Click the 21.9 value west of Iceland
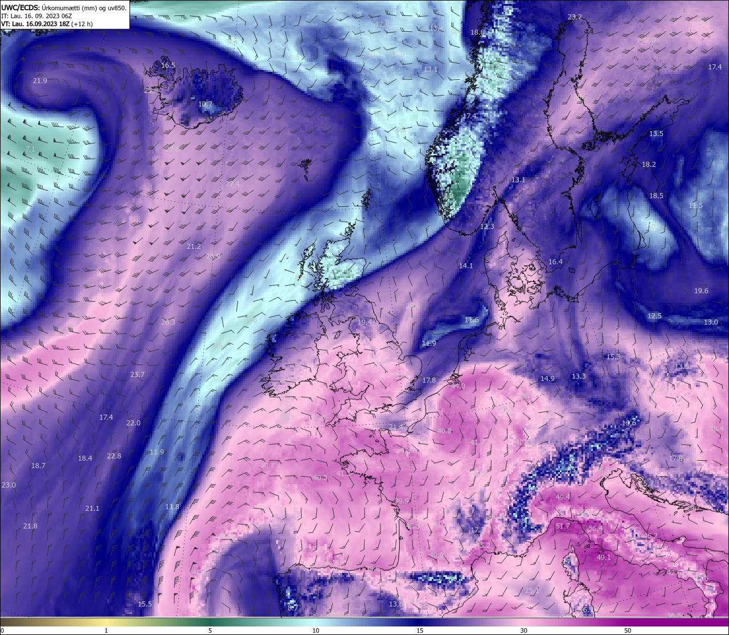The image size is (729, 635). [40, 81]
